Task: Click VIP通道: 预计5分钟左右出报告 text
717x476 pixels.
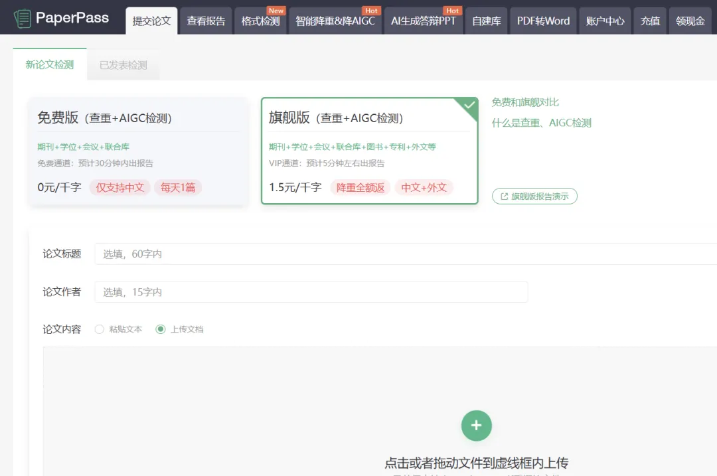Action: click(327, 163)
